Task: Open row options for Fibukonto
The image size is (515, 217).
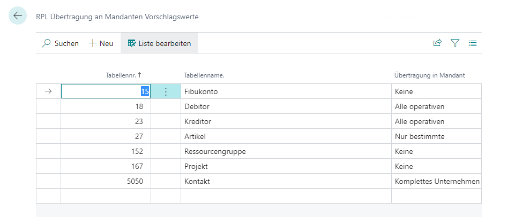Action: click(166, 91)
